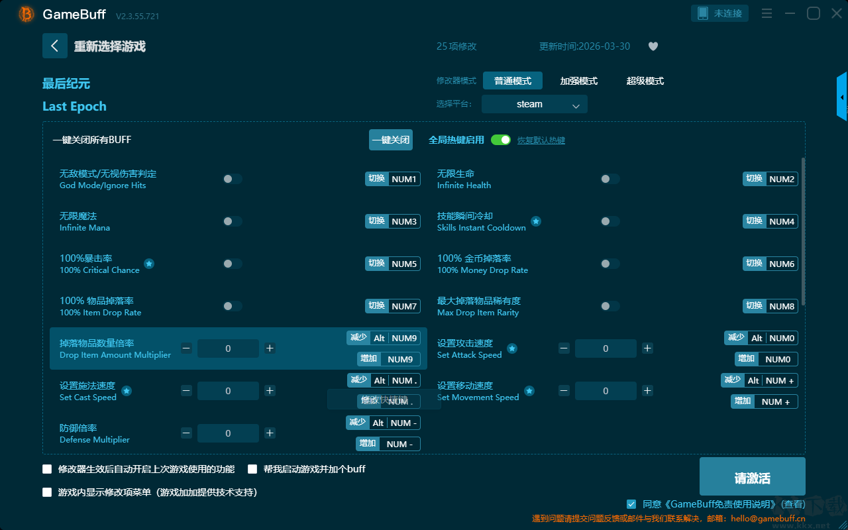Click the GameBuff logo icon
Viewport: 848px width, 530px height.
click(x=26, y=14)
